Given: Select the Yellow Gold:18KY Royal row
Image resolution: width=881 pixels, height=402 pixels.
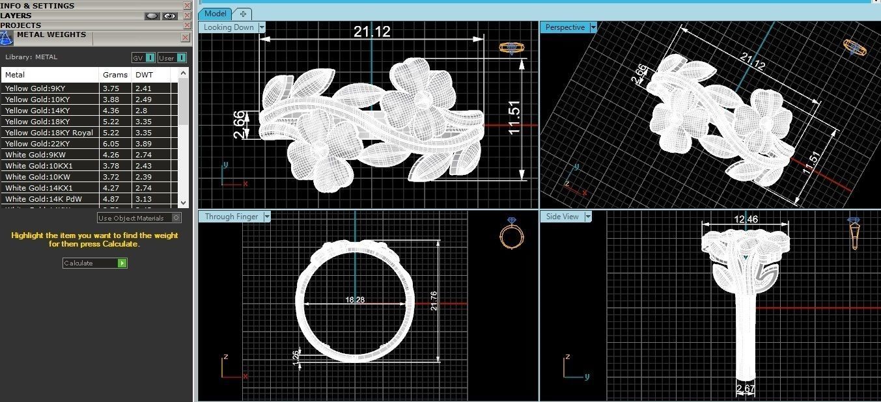Looking at the screenshot, I should click(89, 133).
